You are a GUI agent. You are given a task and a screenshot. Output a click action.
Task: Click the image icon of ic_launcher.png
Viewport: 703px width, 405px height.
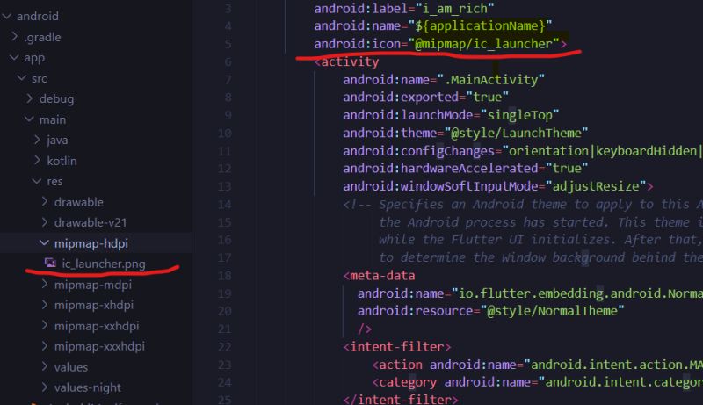point(50,263)
